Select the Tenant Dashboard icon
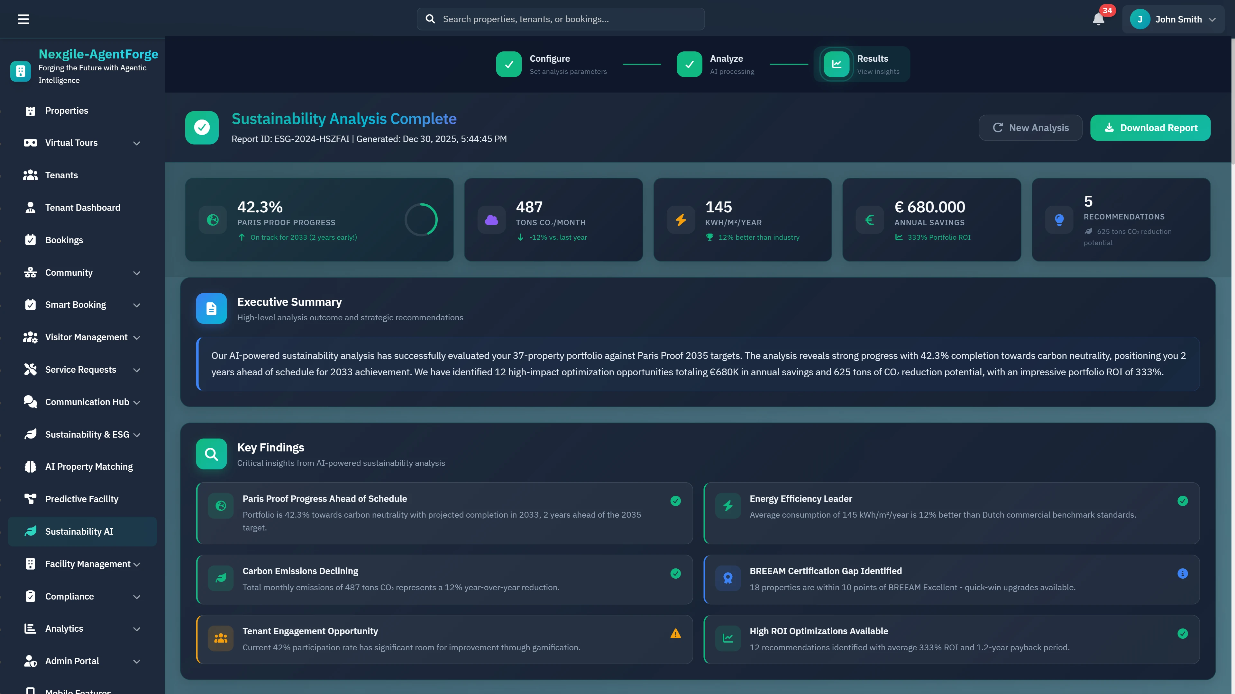This screenshot has width=1235, height=694. (30, 207)
